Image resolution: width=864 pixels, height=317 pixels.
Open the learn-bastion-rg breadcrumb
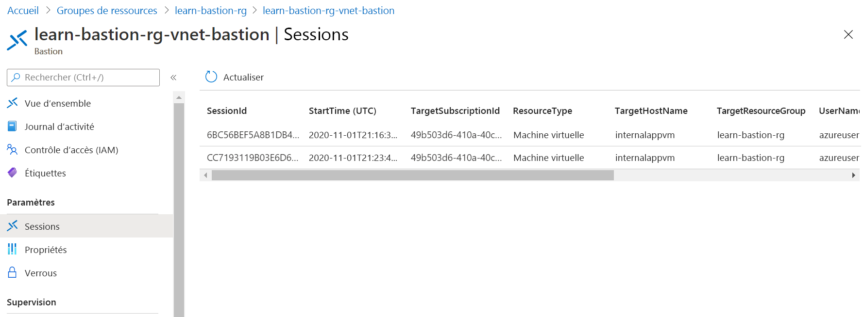(211, 10)
